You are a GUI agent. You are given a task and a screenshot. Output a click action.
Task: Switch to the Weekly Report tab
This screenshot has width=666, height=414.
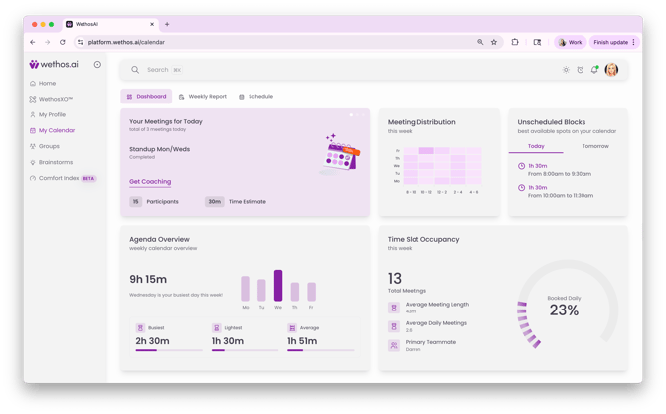click(203, 97)
